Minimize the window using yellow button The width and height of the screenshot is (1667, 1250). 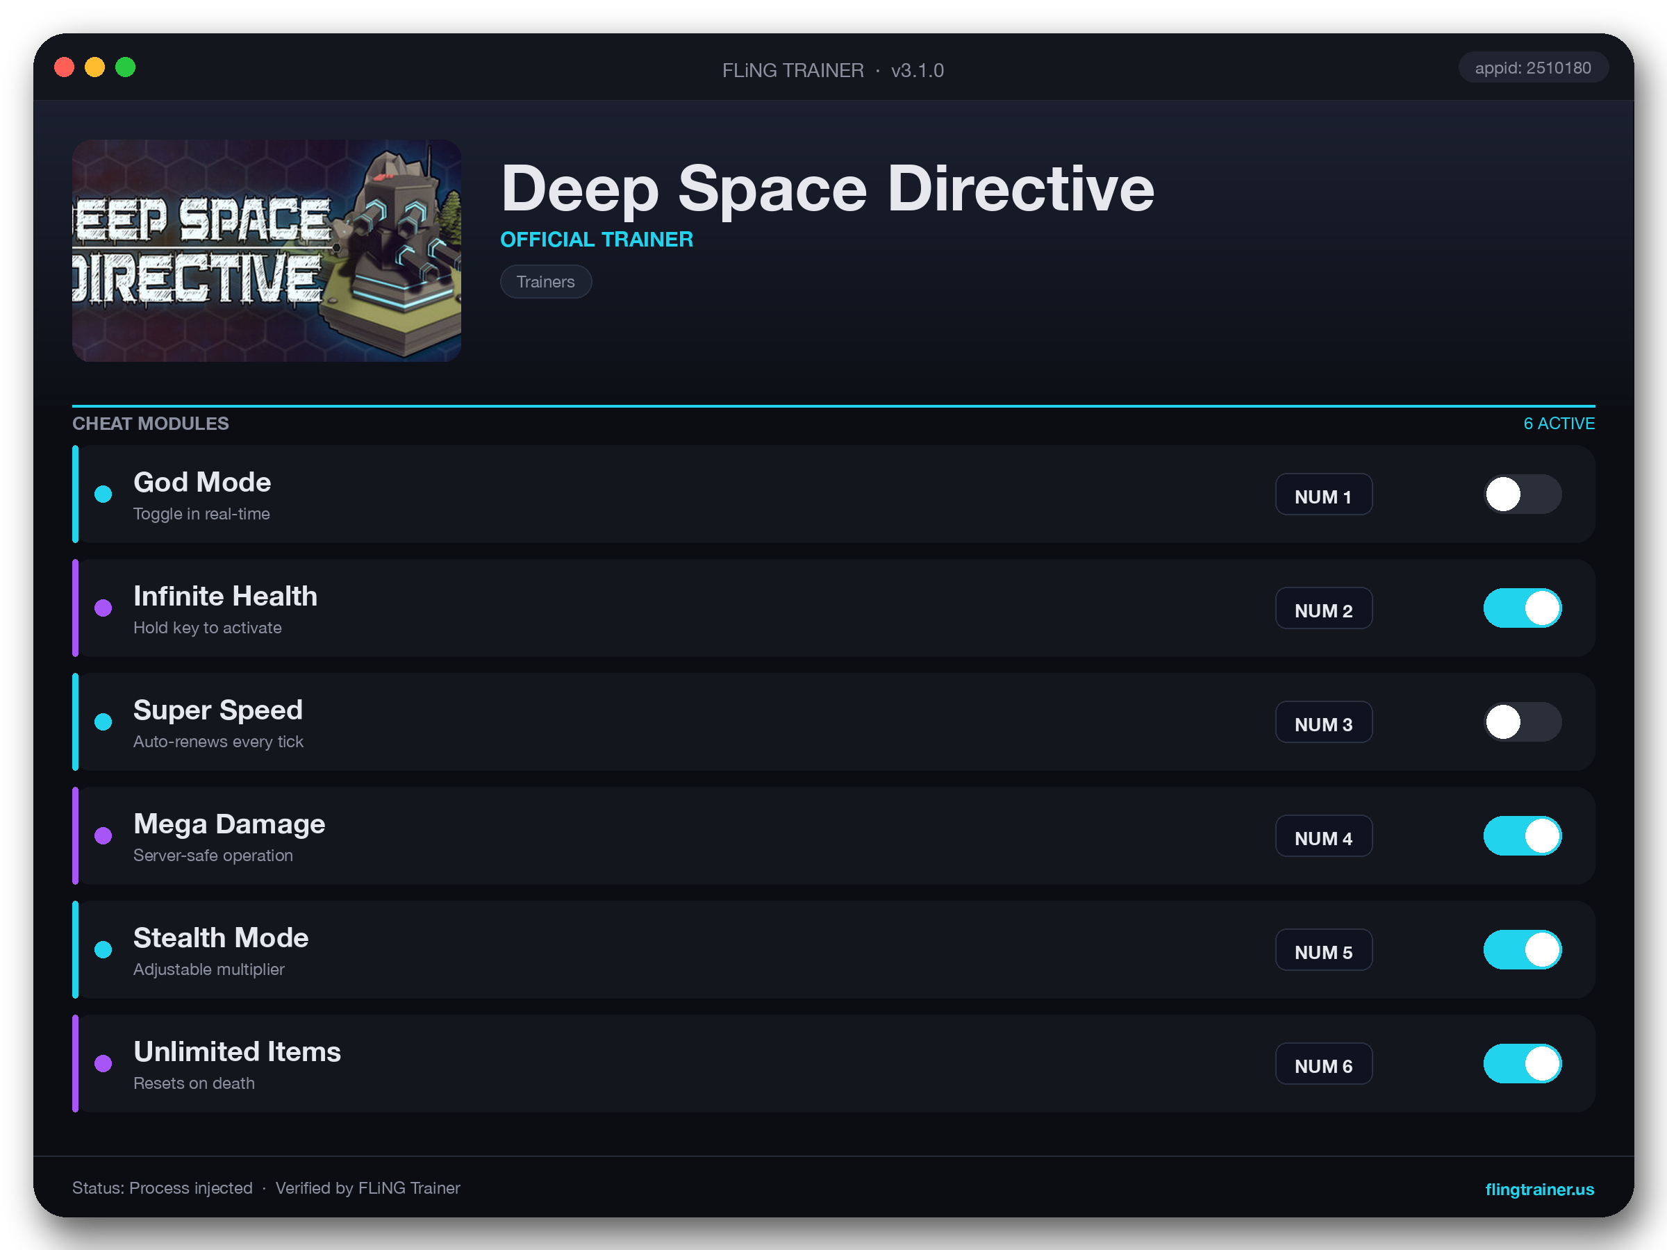[95, 68]
